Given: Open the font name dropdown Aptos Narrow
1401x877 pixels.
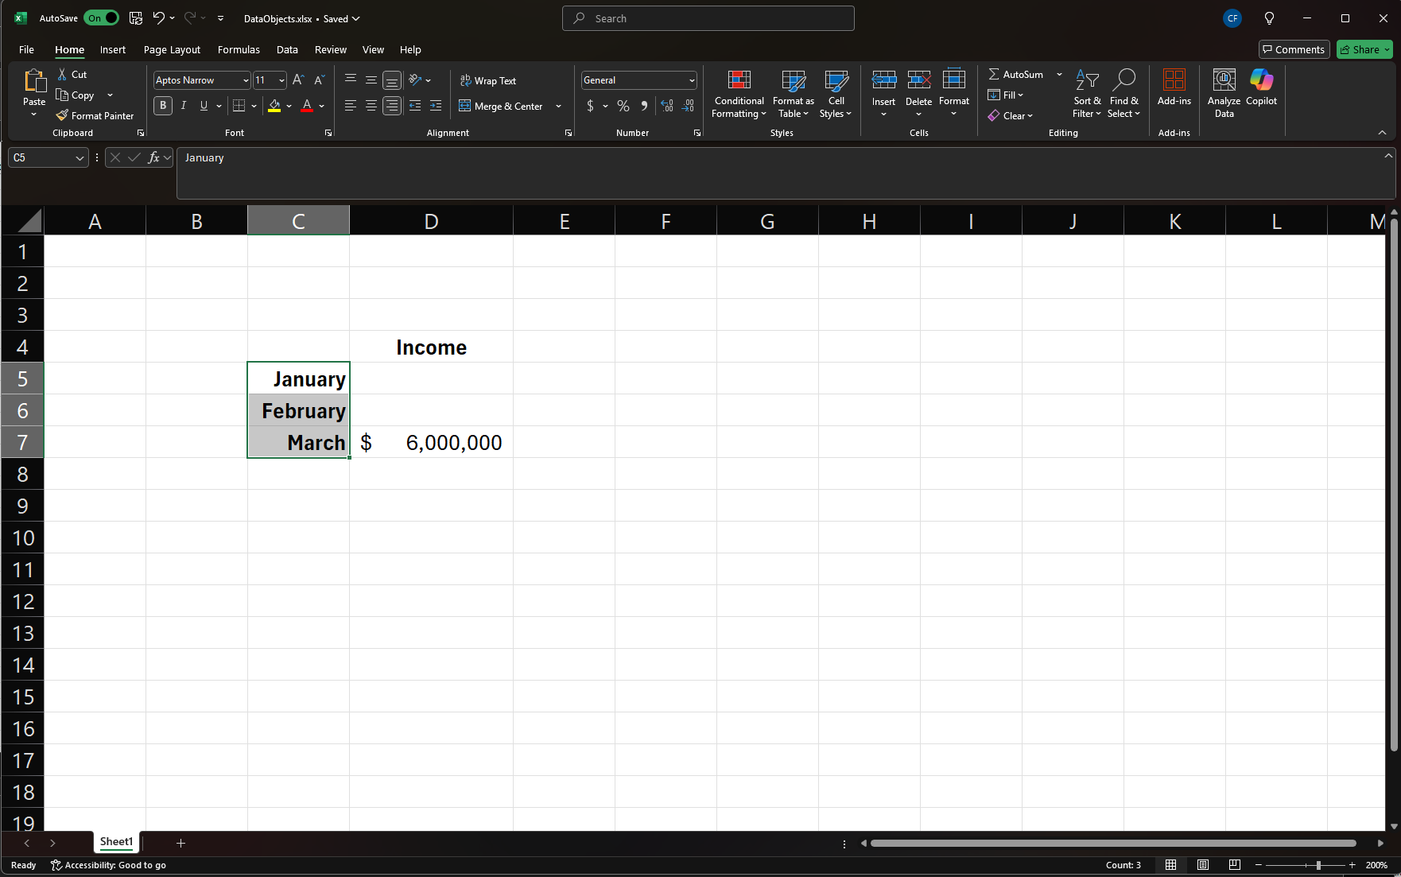Looking at the screenshot, I should (246, 80).
